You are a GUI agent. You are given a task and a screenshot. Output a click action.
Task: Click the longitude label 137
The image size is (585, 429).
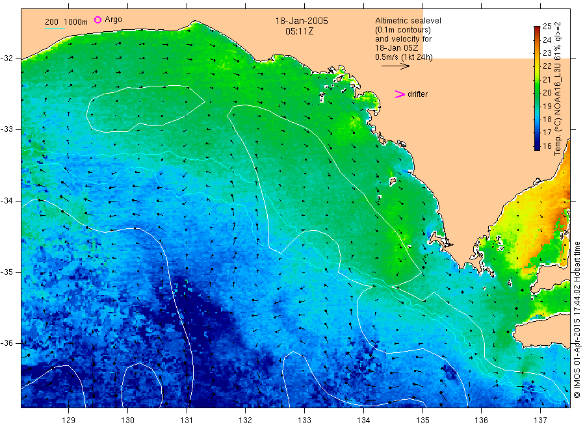coord(540,421)
